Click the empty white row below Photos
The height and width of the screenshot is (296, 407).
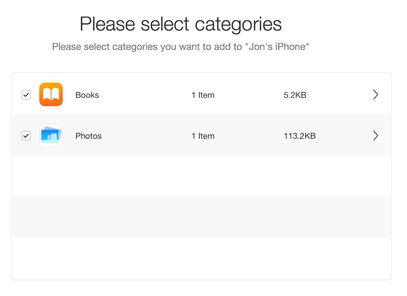[202, 176]
